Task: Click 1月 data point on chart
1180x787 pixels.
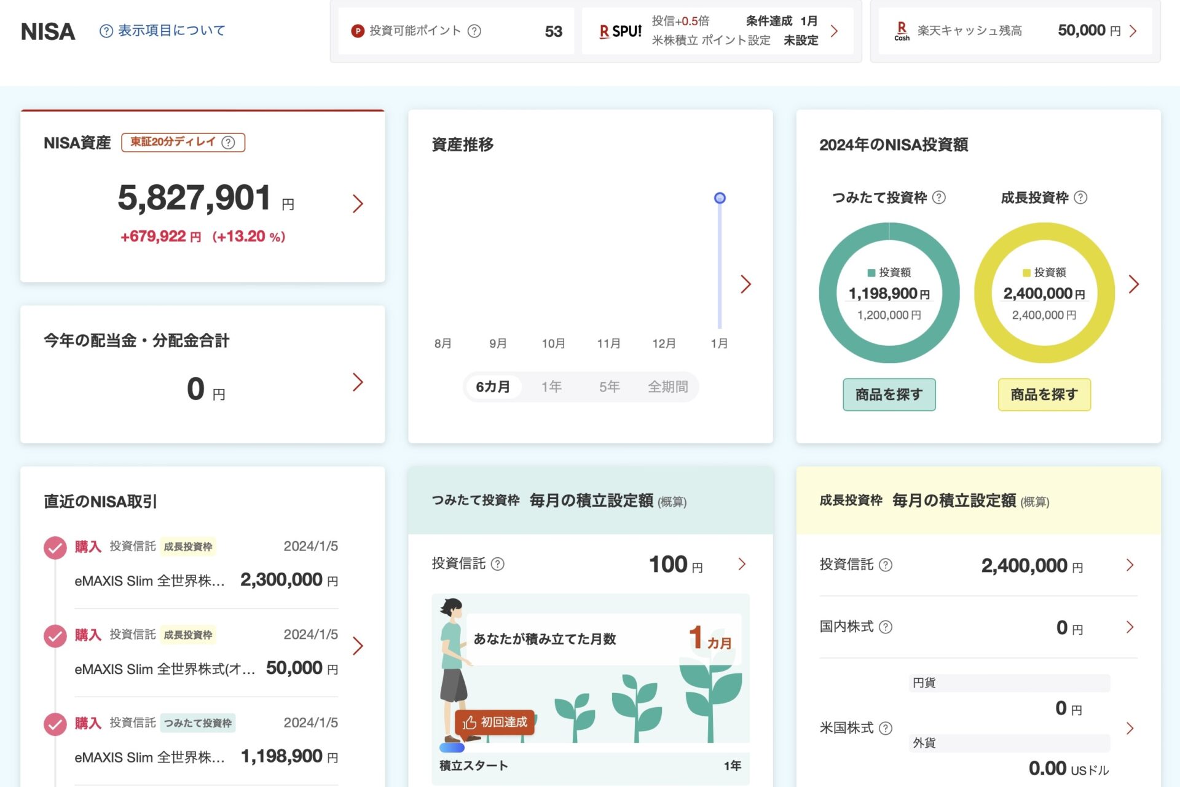Action: [720, 198]
